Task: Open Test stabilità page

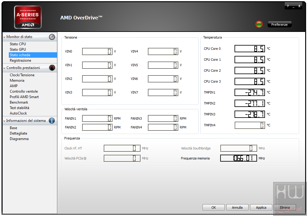Action: click(x=19, y=108)
